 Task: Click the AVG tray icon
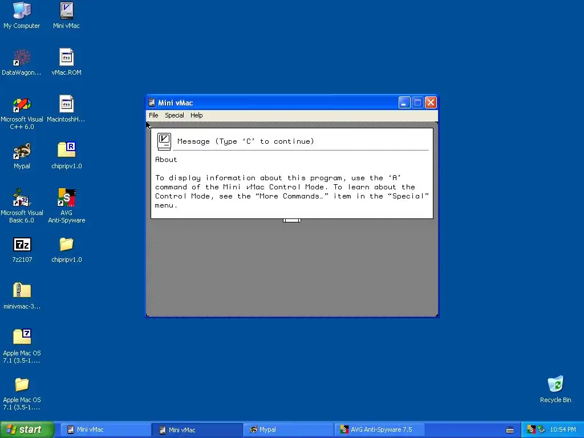[532, 429]
